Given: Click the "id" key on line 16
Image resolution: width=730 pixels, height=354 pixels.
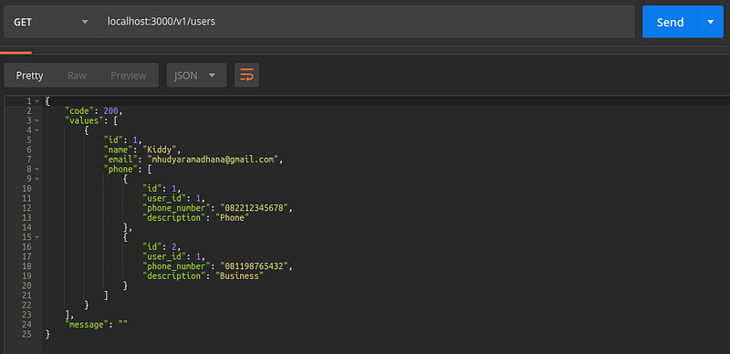Looking at the screenshot, I should coord(152,247).
